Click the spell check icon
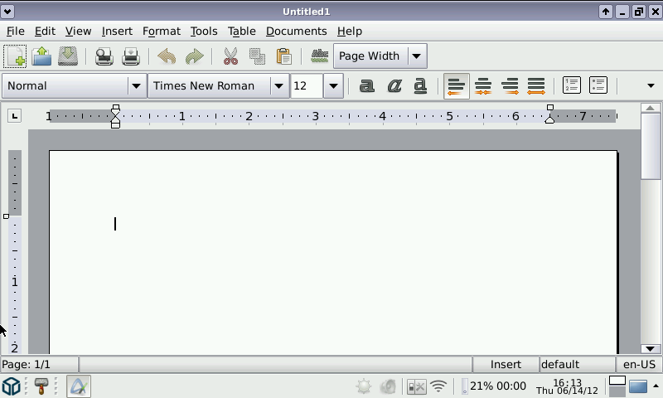 pyautogui.click(x=319, y=56)
